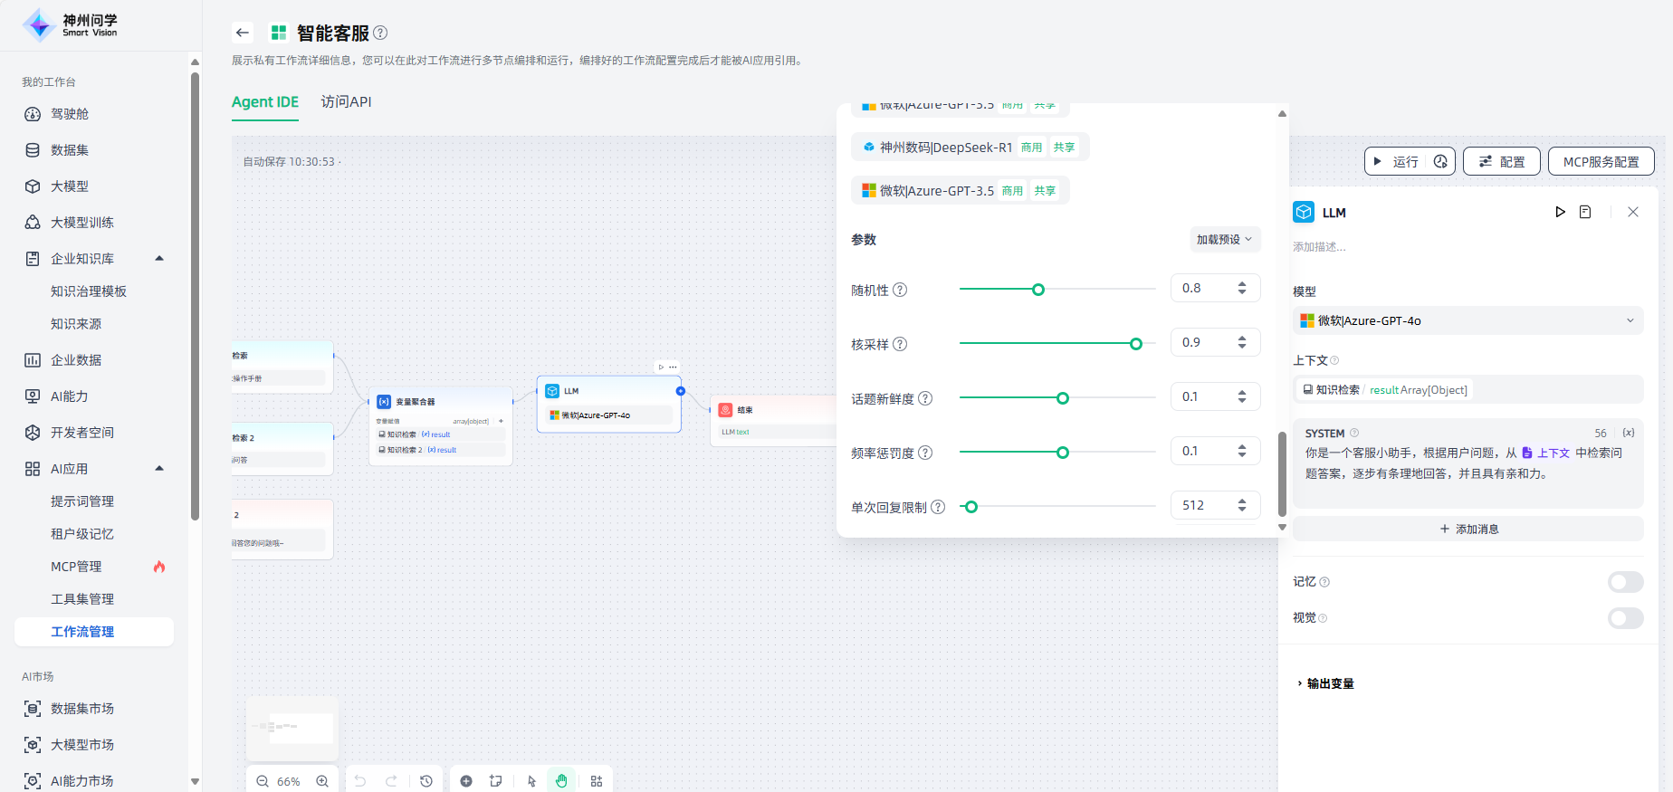Click the 添加描述 description field
The width and height of the screenshot is (1673, 792).
pyautogui.click(x=1319, y=246)
